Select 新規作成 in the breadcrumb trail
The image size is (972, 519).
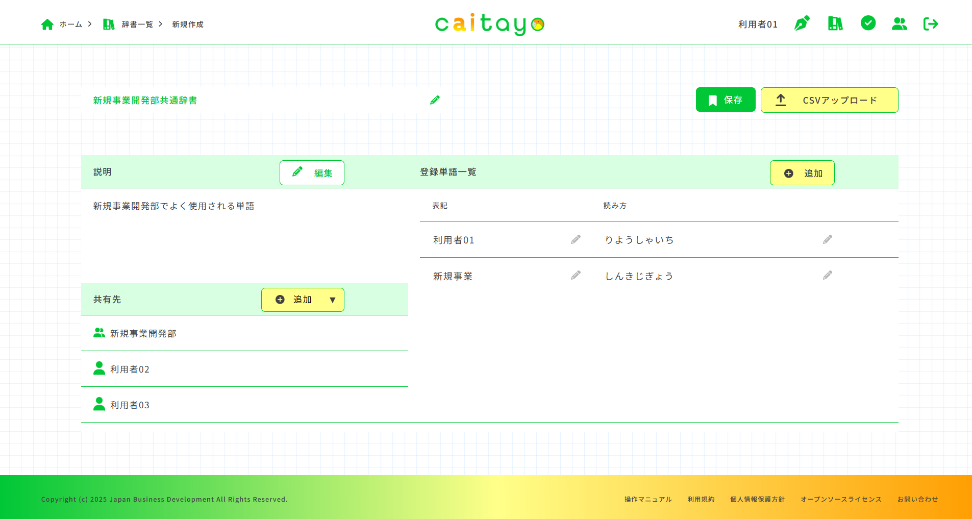pyautogui.click(x=187, y=23)
